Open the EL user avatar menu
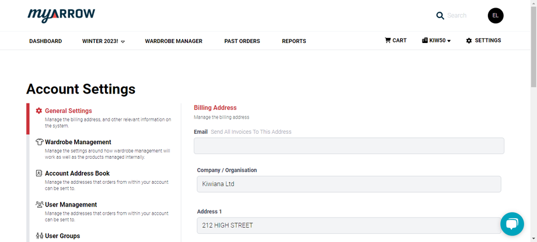 tap(496, 16)
